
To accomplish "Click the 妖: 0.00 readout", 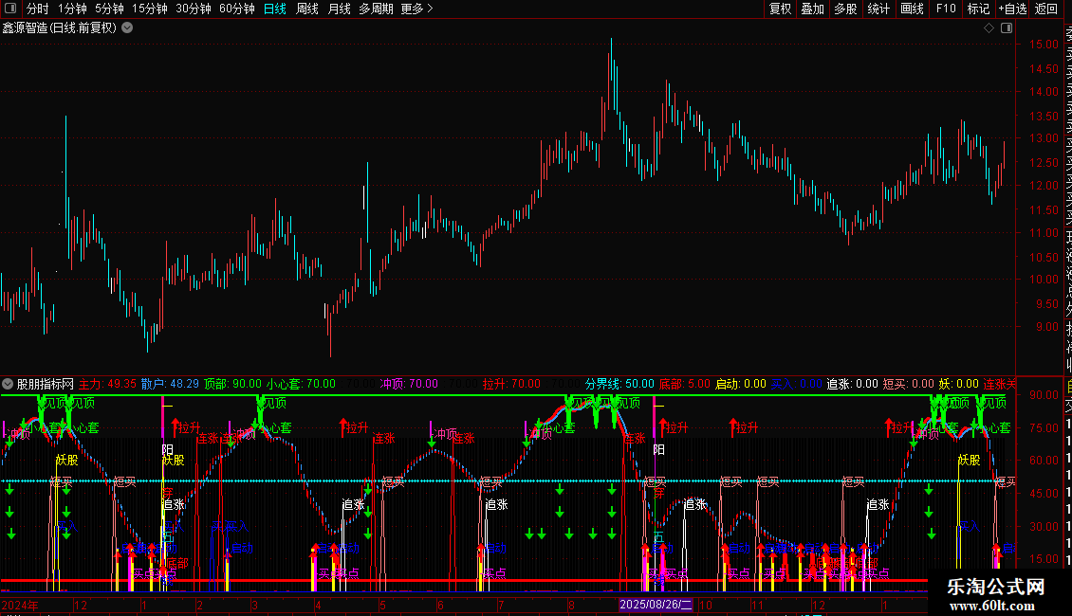I will [x=958, y=385].
